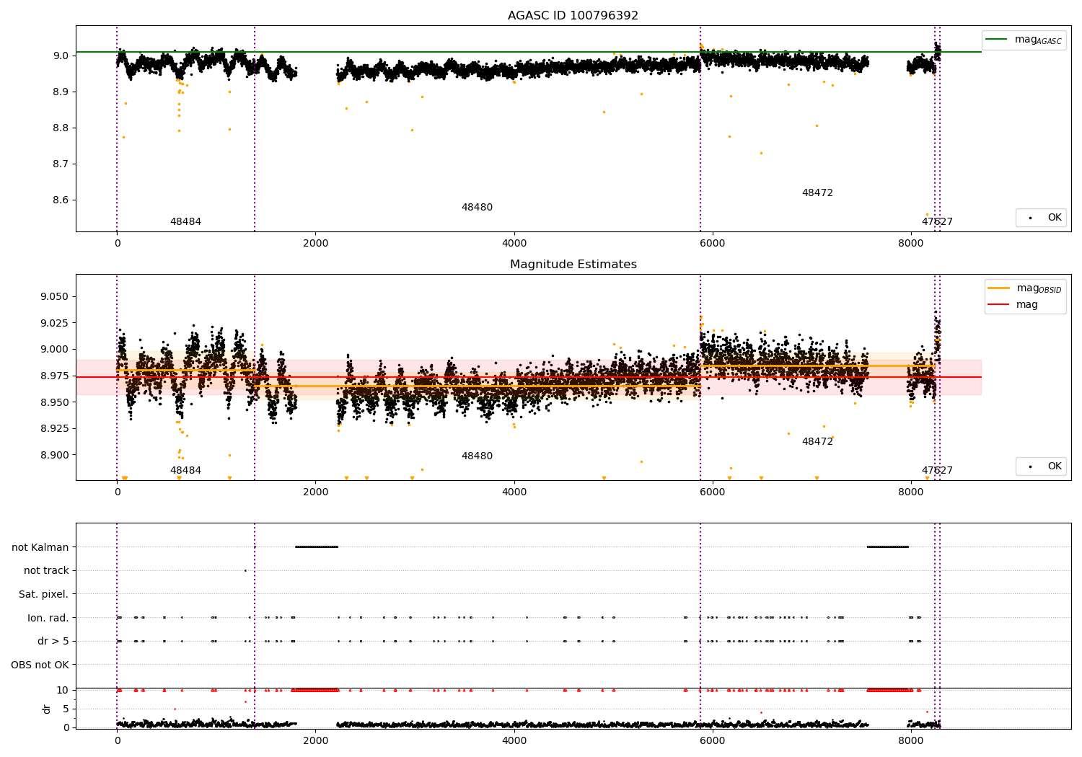Click the 'not track' row label
Viewport: 1082px width, 757px height.
46,571
